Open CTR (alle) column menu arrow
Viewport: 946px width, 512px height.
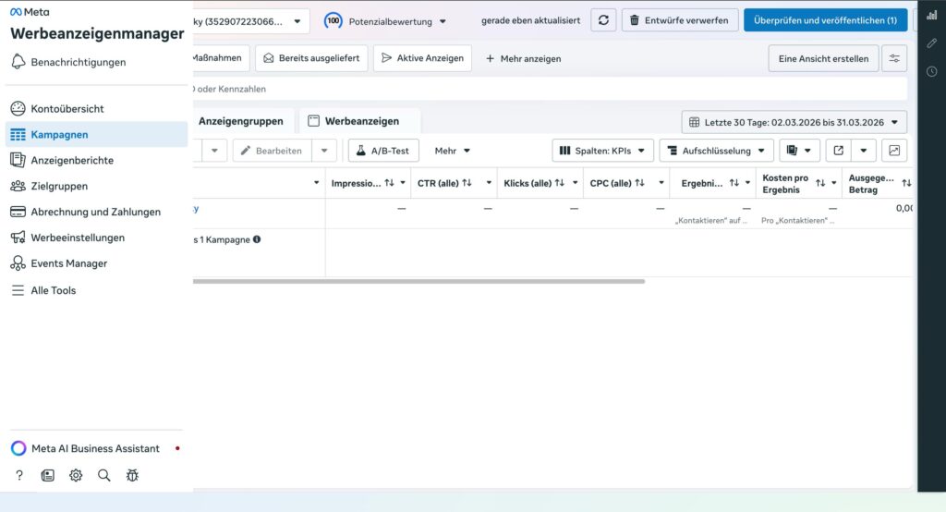pos(489,183)
